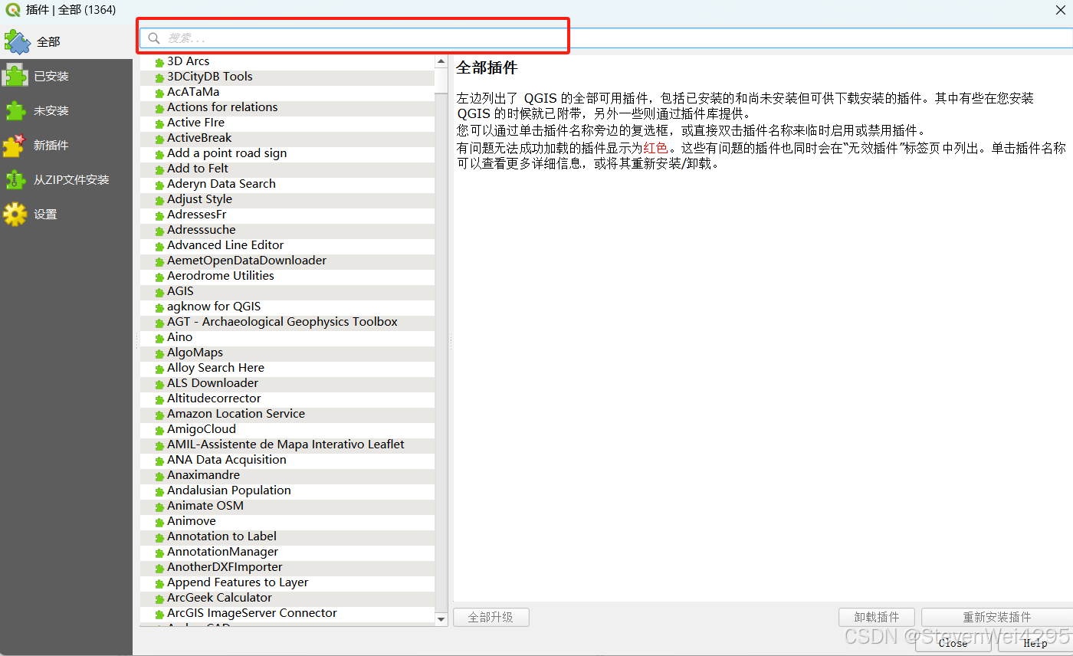The image size is (1073, 656).
Task: Click plugin icon beside Advanced Line Editor
Action: click(159, 247)
